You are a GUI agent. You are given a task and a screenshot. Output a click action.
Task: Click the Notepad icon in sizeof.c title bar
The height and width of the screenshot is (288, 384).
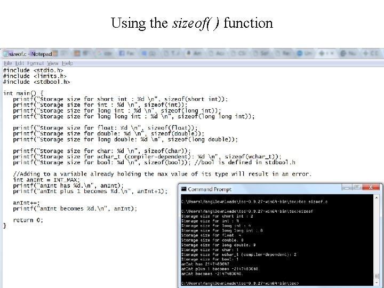[x=6, y=54]
